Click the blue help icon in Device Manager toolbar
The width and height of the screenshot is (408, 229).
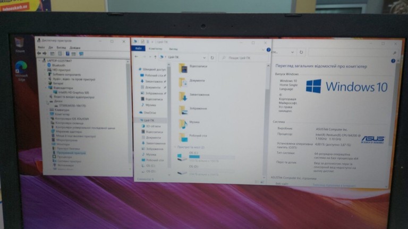click(67, 54)
